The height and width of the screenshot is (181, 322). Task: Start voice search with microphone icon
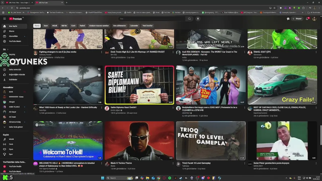(198, 19)
